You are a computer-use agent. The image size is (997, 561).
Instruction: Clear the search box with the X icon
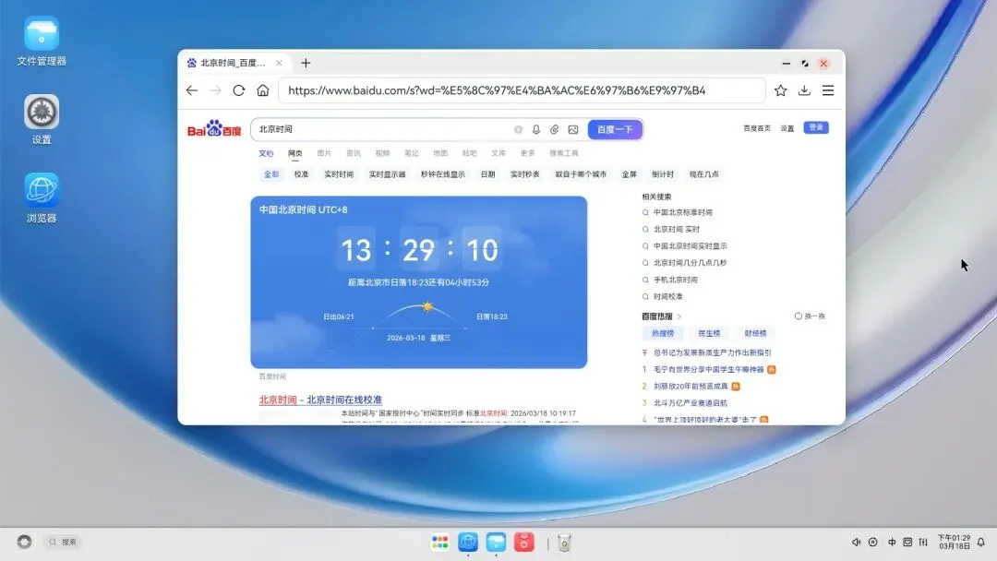(x=518, y=129)
